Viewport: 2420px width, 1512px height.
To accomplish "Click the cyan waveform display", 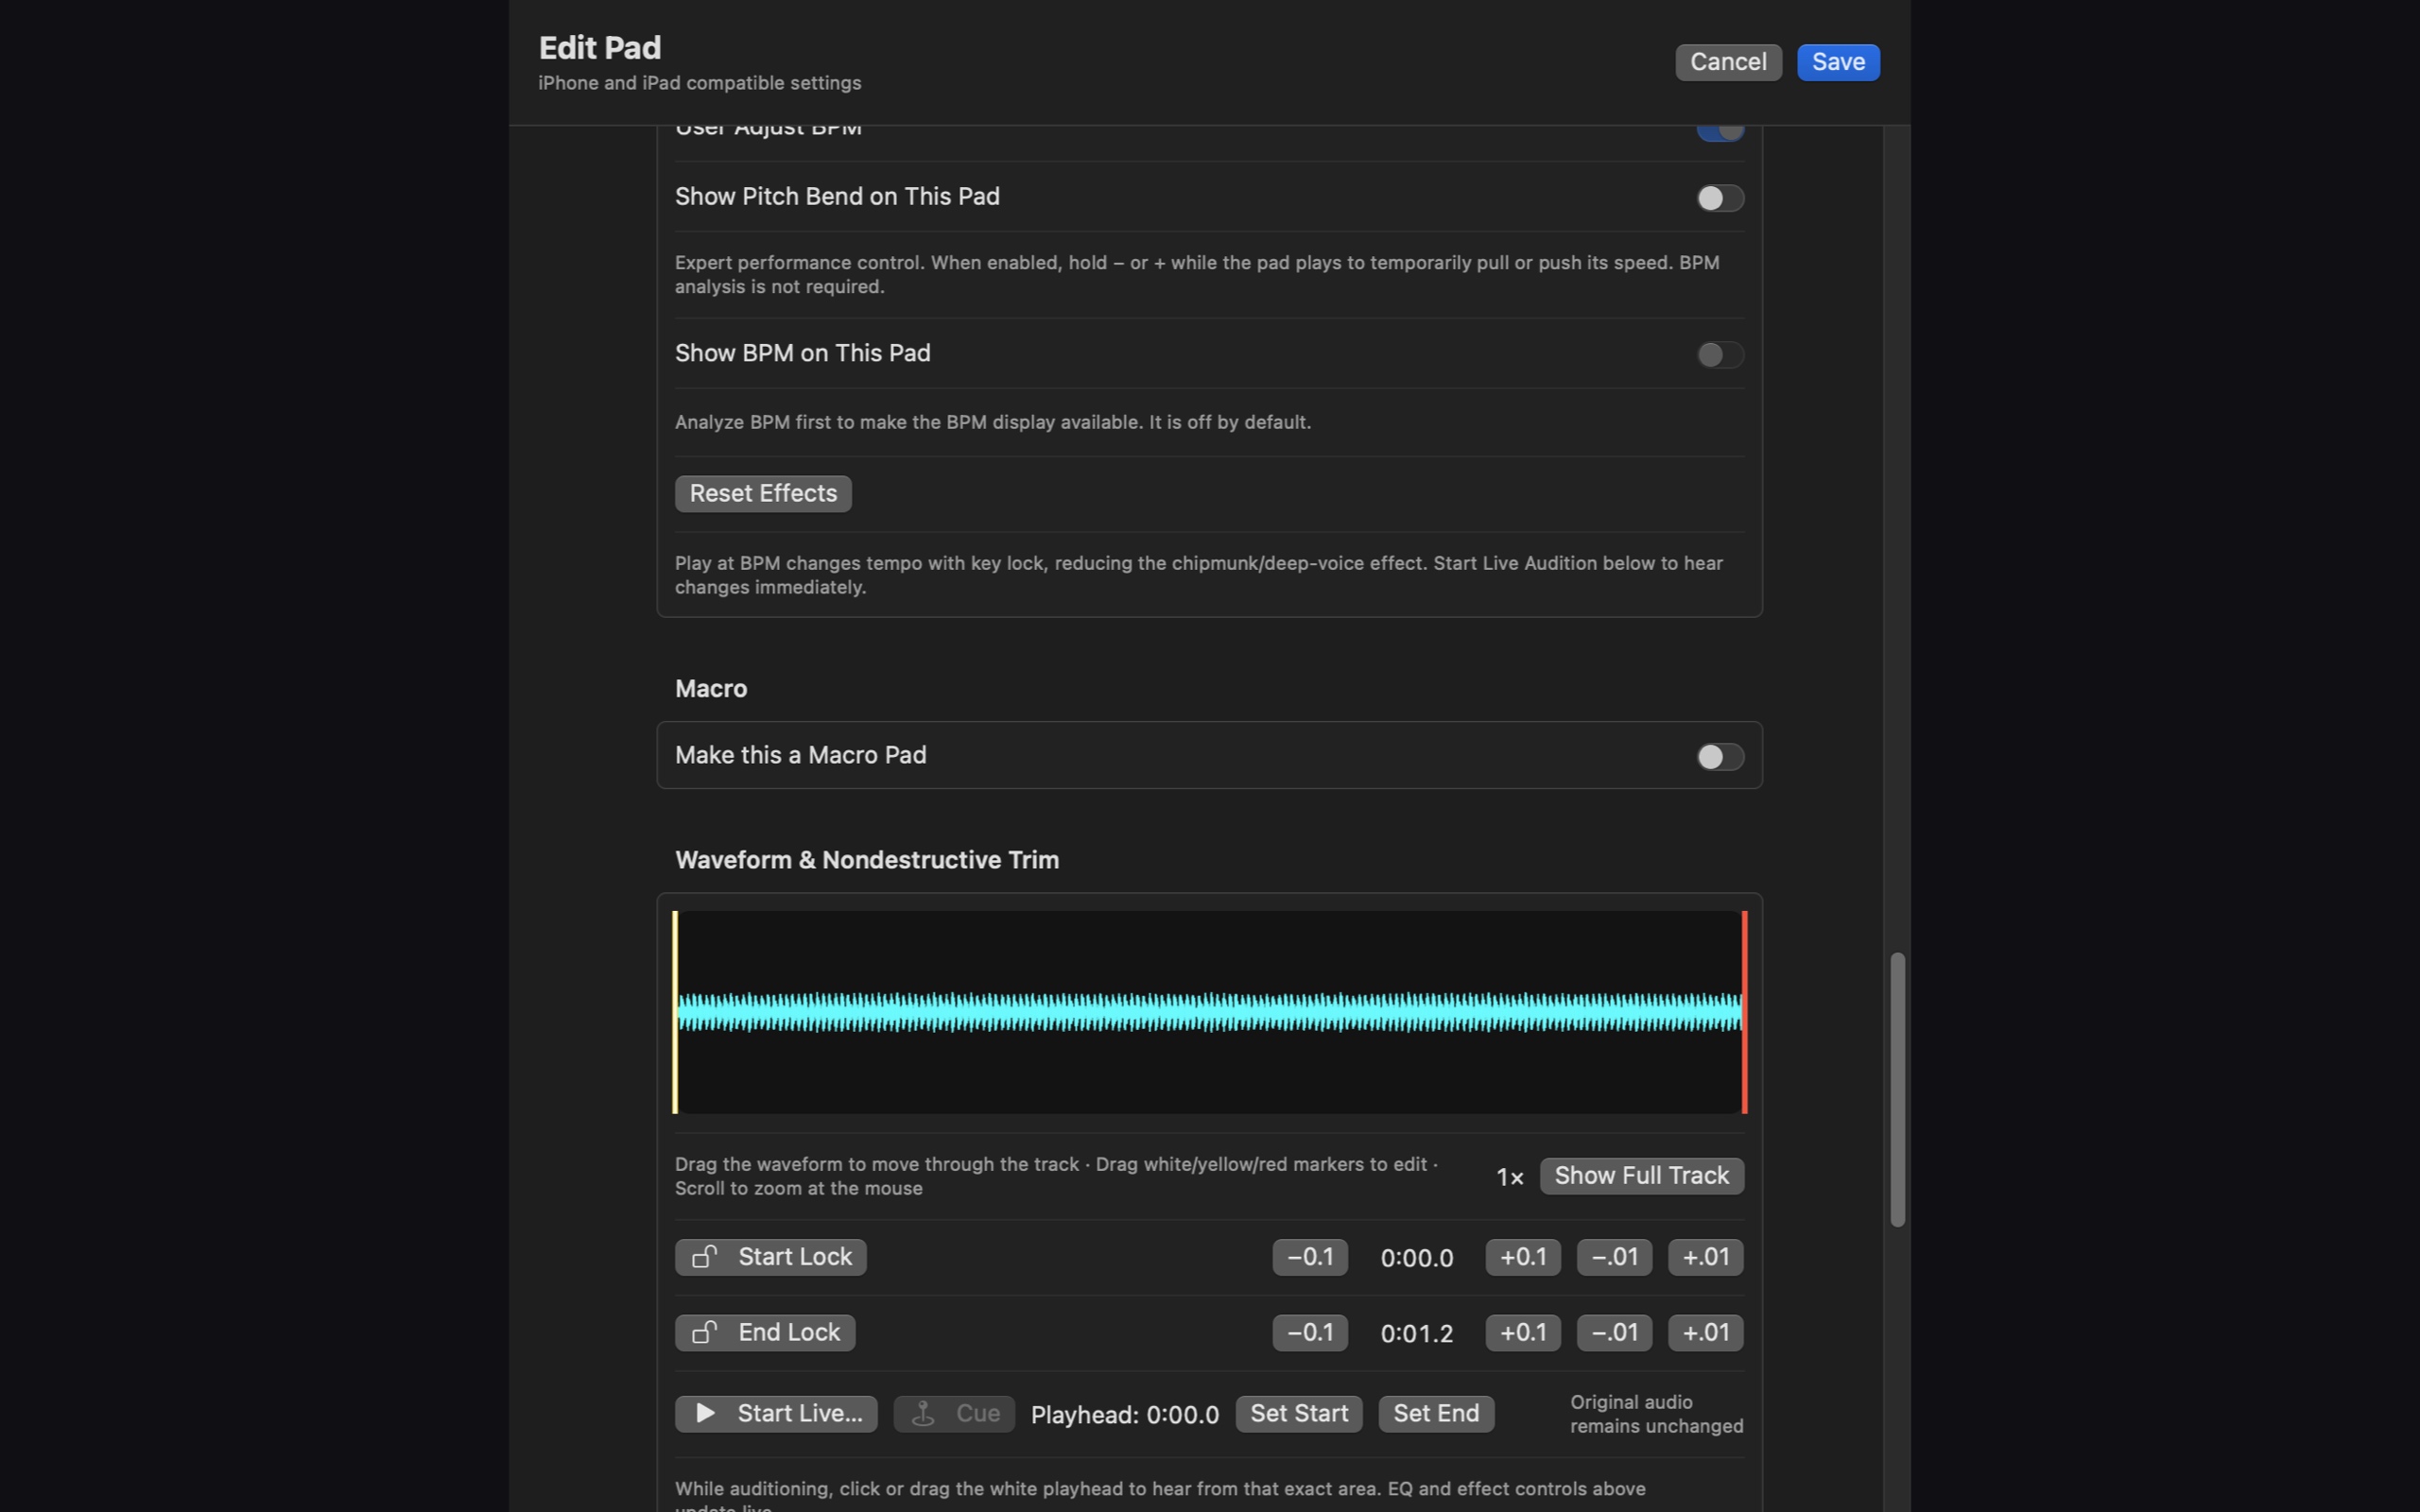I will pyautogui.click(x=1210, y=1011).
